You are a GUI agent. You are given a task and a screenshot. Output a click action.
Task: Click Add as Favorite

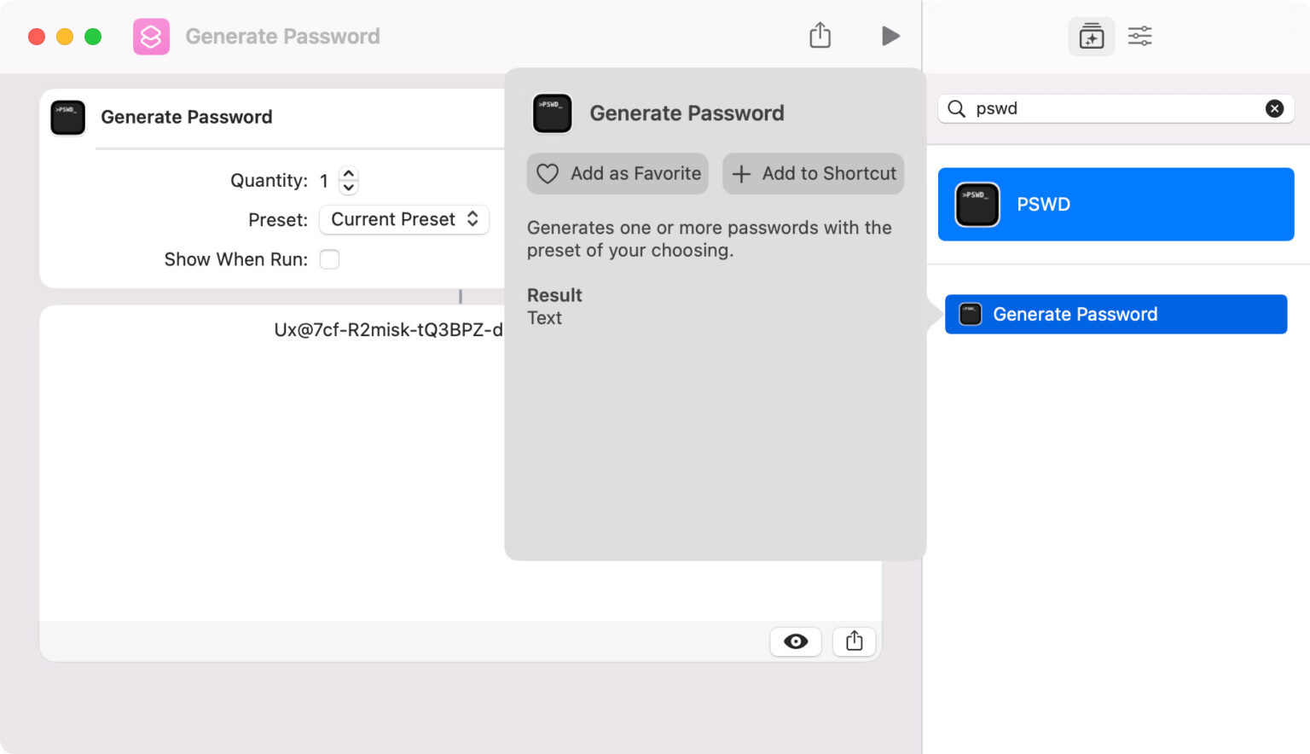[617, 173]
